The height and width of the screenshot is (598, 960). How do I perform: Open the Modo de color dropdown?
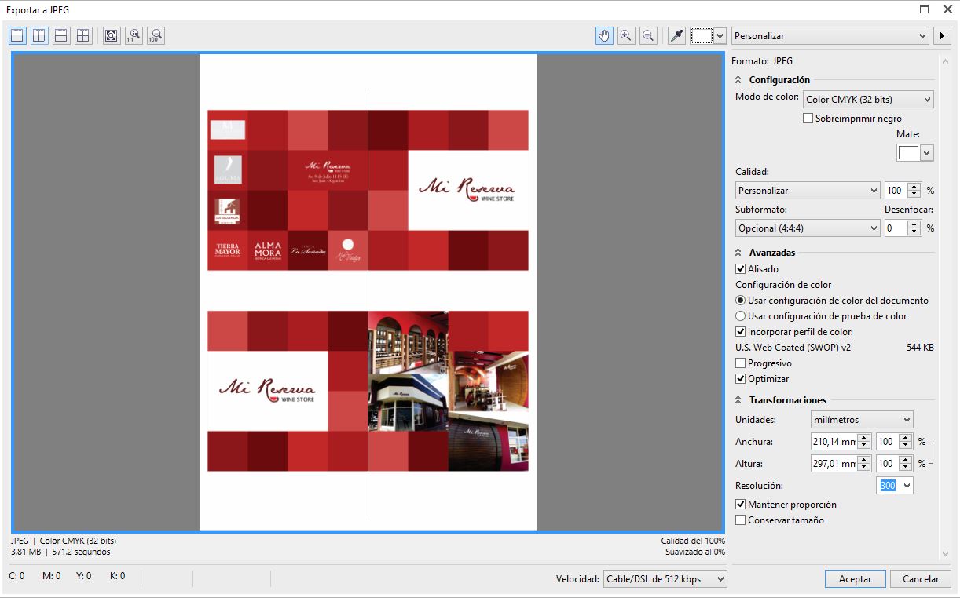tap(868, 100)
